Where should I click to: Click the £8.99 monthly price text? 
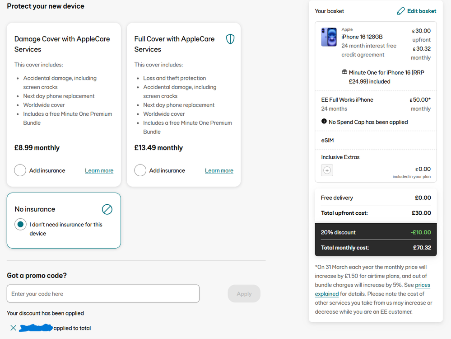tap(37, 148)
